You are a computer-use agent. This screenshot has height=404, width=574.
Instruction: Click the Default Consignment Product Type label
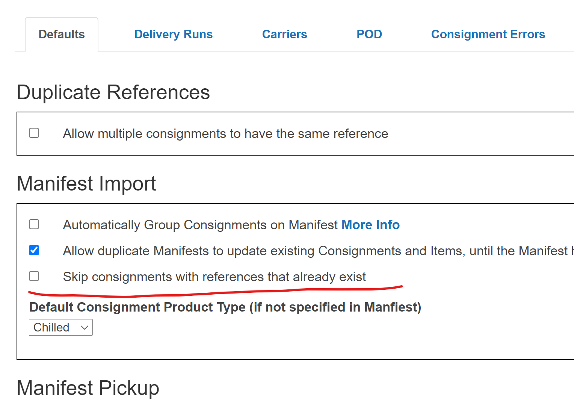pyautogui.click(x=225, y=307)
